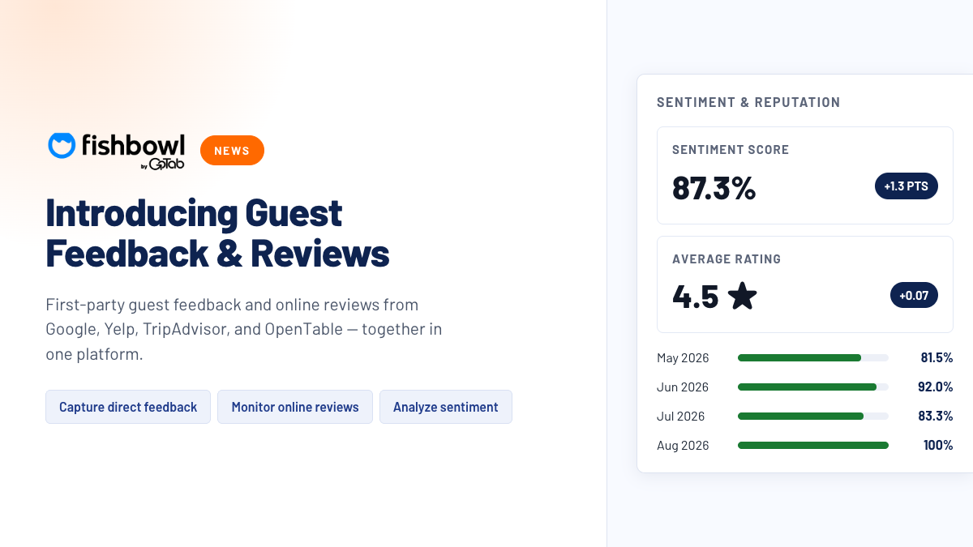Screen dimensions: 973x547
Task: Click the 83.3% value
Action: click(x=936, y=416)
